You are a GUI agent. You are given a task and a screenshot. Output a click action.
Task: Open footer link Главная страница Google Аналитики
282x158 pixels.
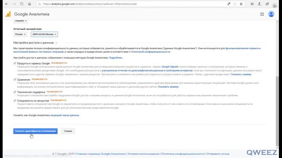(x=101, y=154)
